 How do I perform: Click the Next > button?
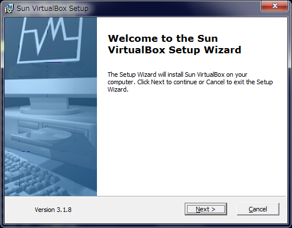pos(206,209)
